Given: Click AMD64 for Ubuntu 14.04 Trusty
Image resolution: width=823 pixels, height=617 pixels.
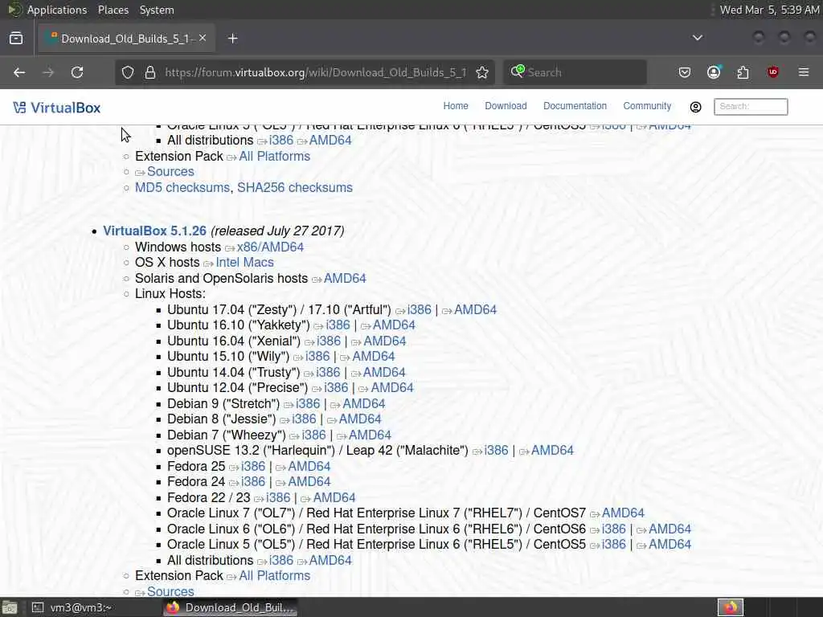Looking at the screenshot, I should 384,373.
